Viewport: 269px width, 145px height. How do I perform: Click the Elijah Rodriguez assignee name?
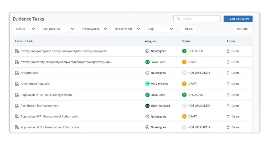(160, 106)
